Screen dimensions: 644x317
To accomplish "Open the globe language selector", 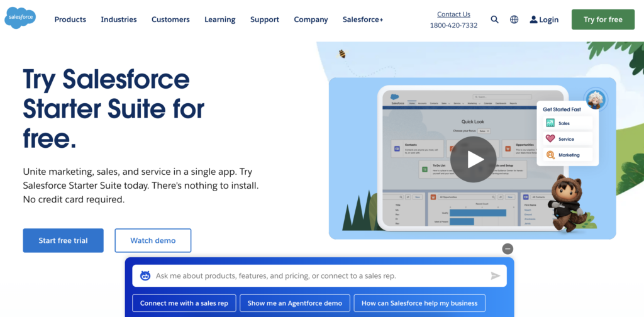I will (514, 19).
